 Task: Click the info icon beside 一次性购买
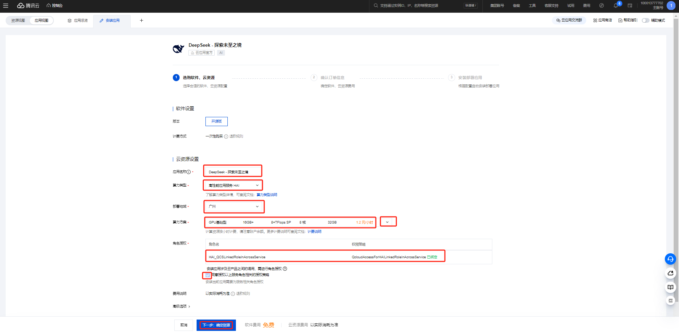(x=226, y=136)
